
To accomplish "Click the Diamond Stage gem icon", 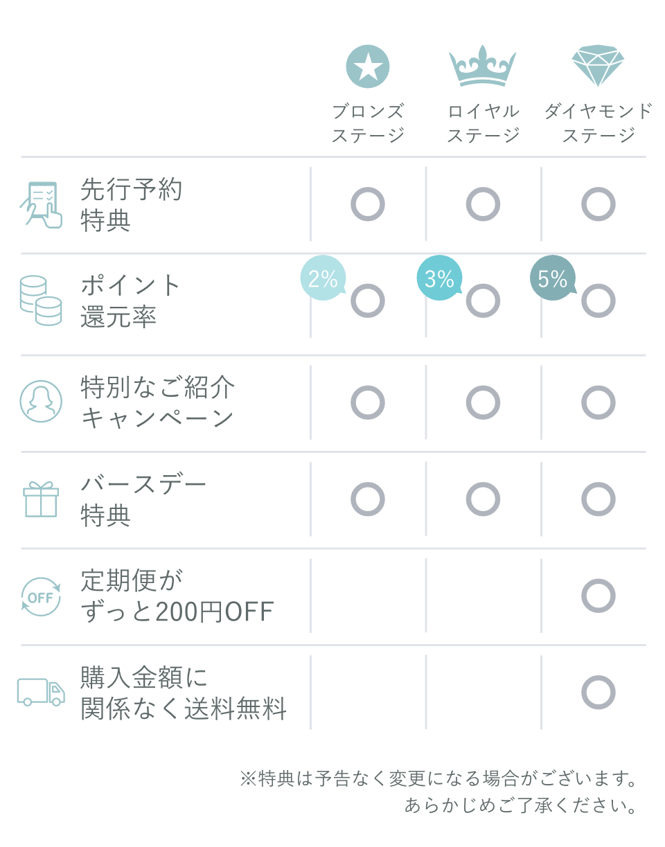I will coord(598,66).
